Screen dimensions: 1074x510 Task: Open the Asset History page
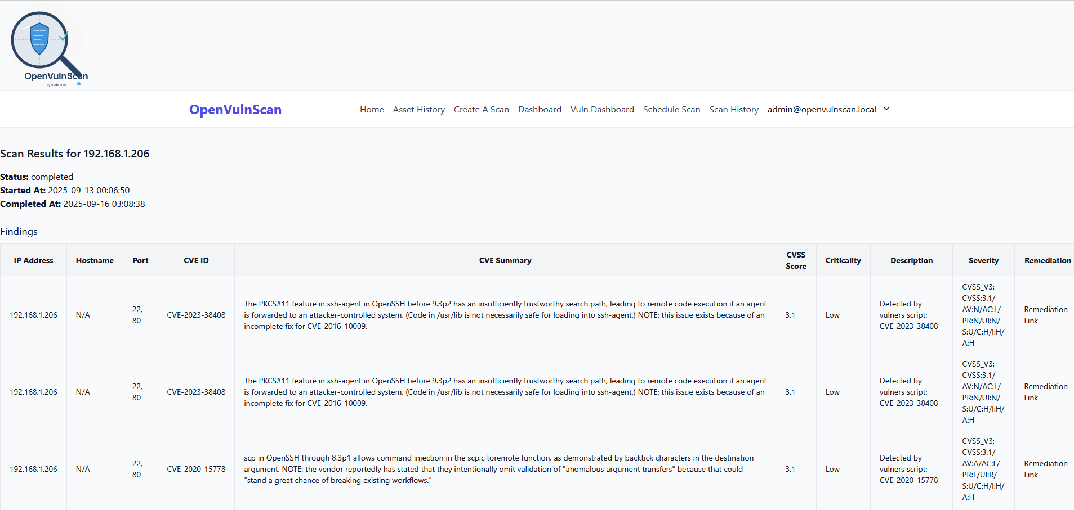418,110
